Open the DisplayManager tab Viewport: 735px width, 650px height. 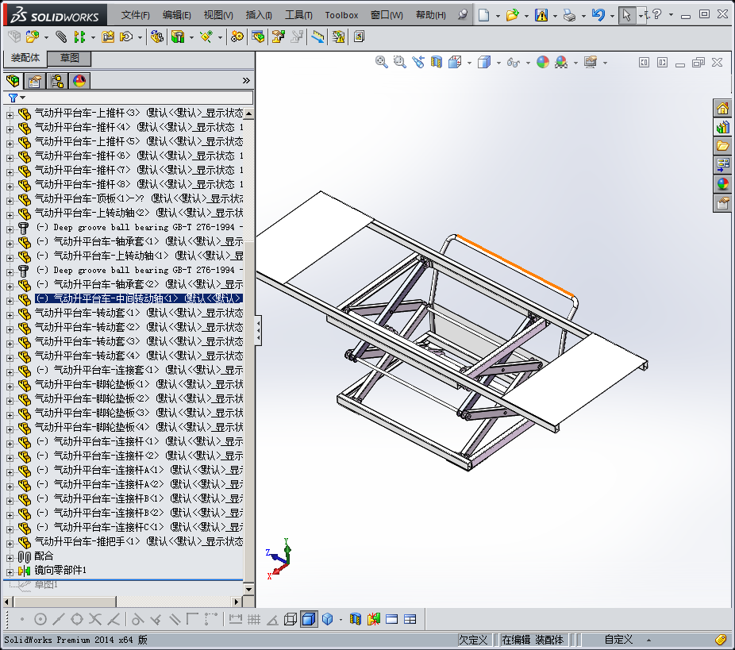[79, 81]
